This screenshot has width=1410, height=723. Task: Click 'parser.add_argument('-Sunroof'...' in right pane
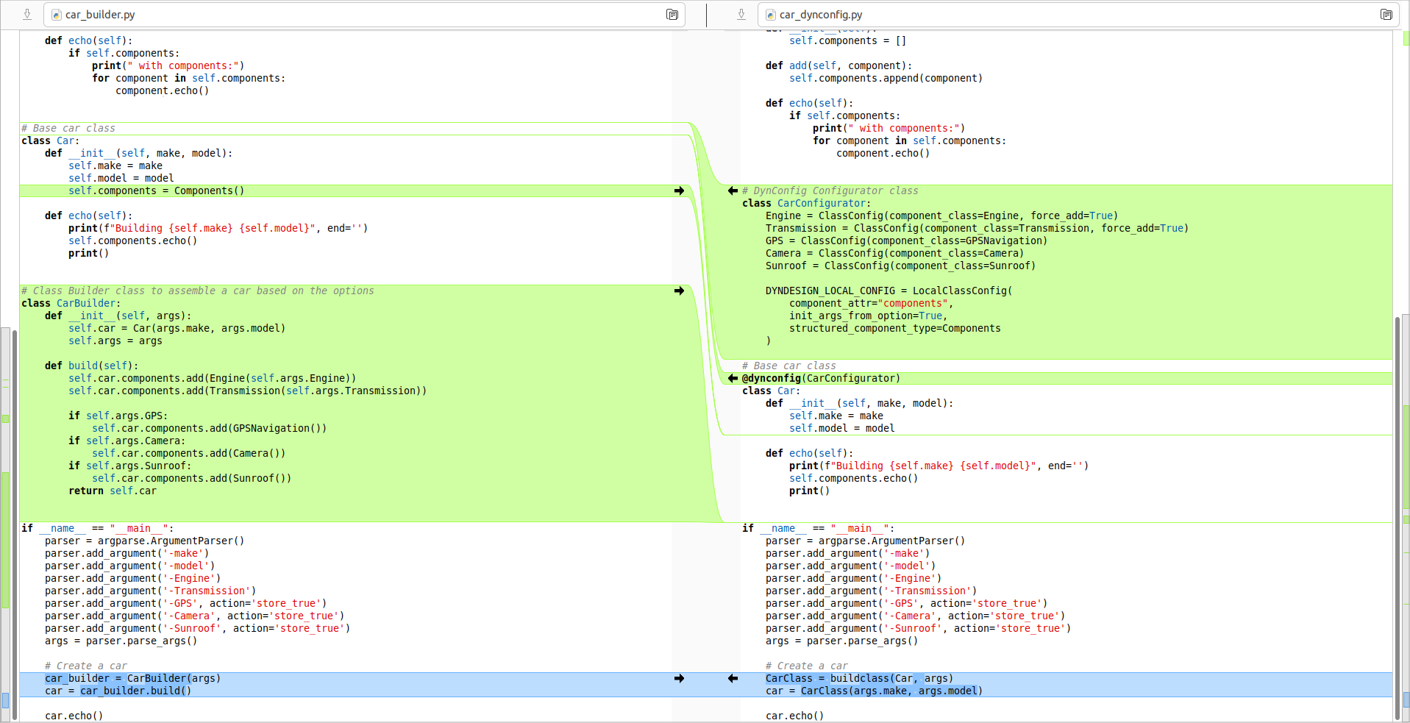[x=918, y=628]
